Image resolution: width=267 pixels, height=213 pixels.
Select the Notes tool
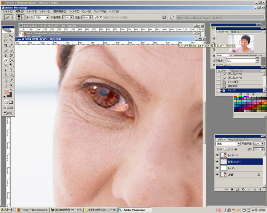(x=6, y=80)
